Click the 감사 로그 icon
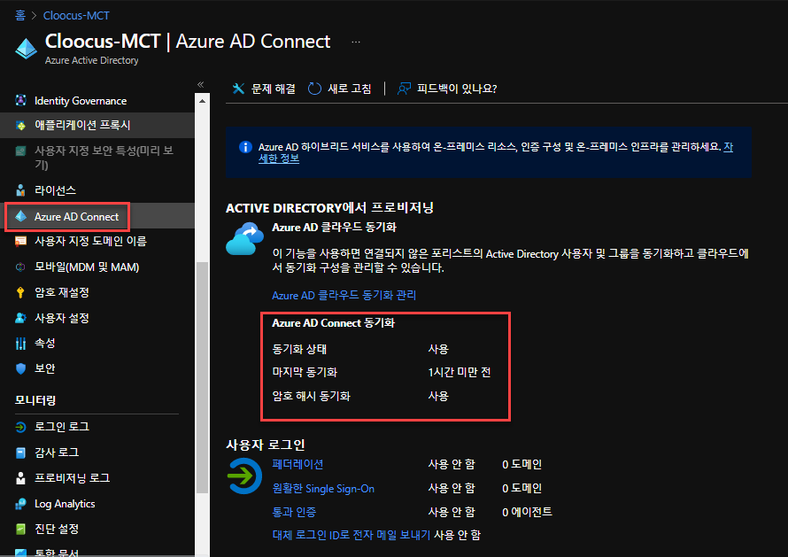The height and width of the screenshot is (557, 788). (x=20, y=453)
